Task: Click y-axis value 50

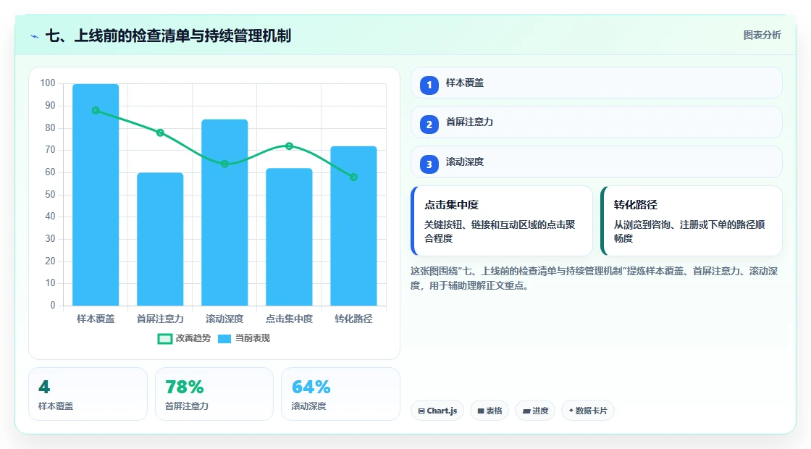Action: (x=50, y=195)
